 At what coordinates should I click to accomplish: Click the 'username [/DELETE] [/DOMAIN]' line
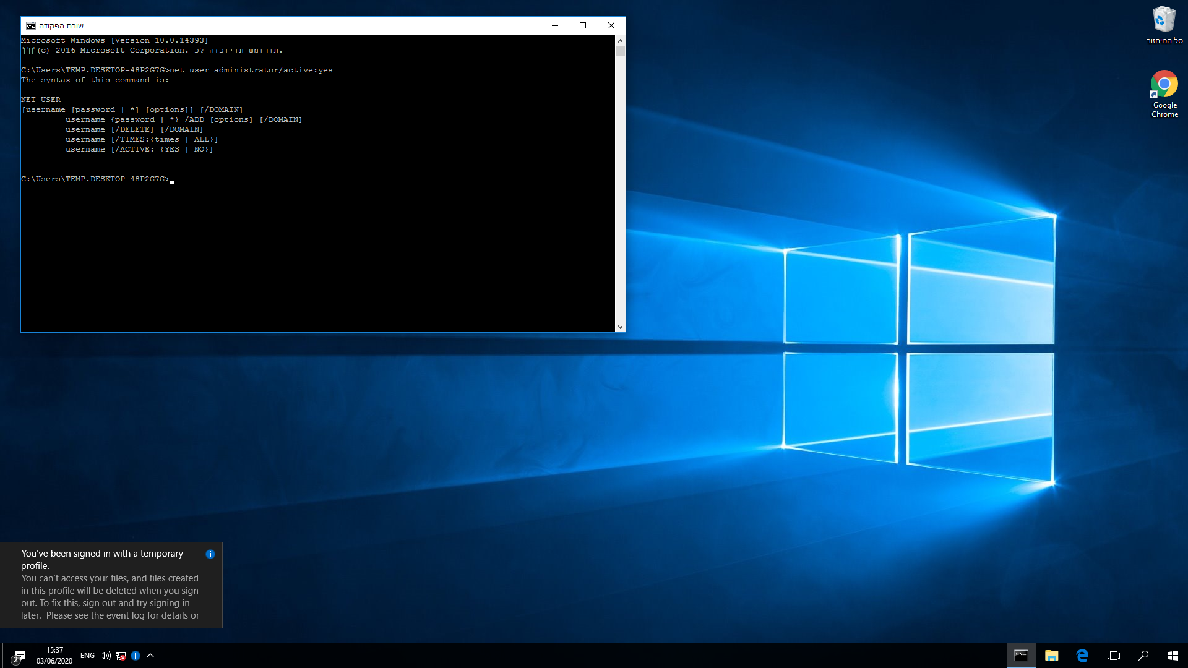tap(134, 129)
